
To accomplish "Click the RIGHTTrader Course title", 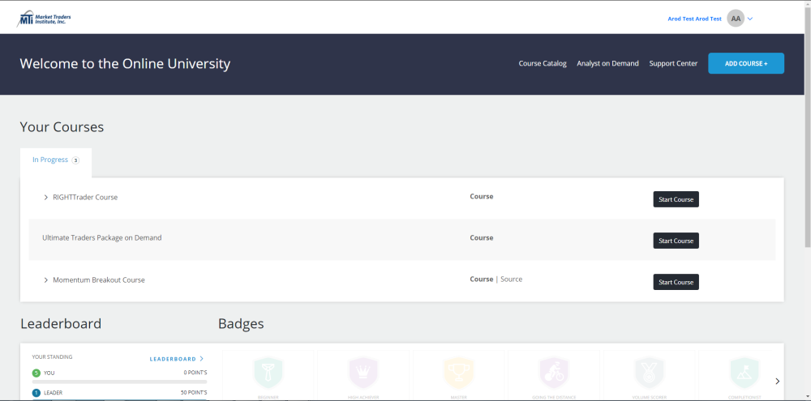I will 85,198.
